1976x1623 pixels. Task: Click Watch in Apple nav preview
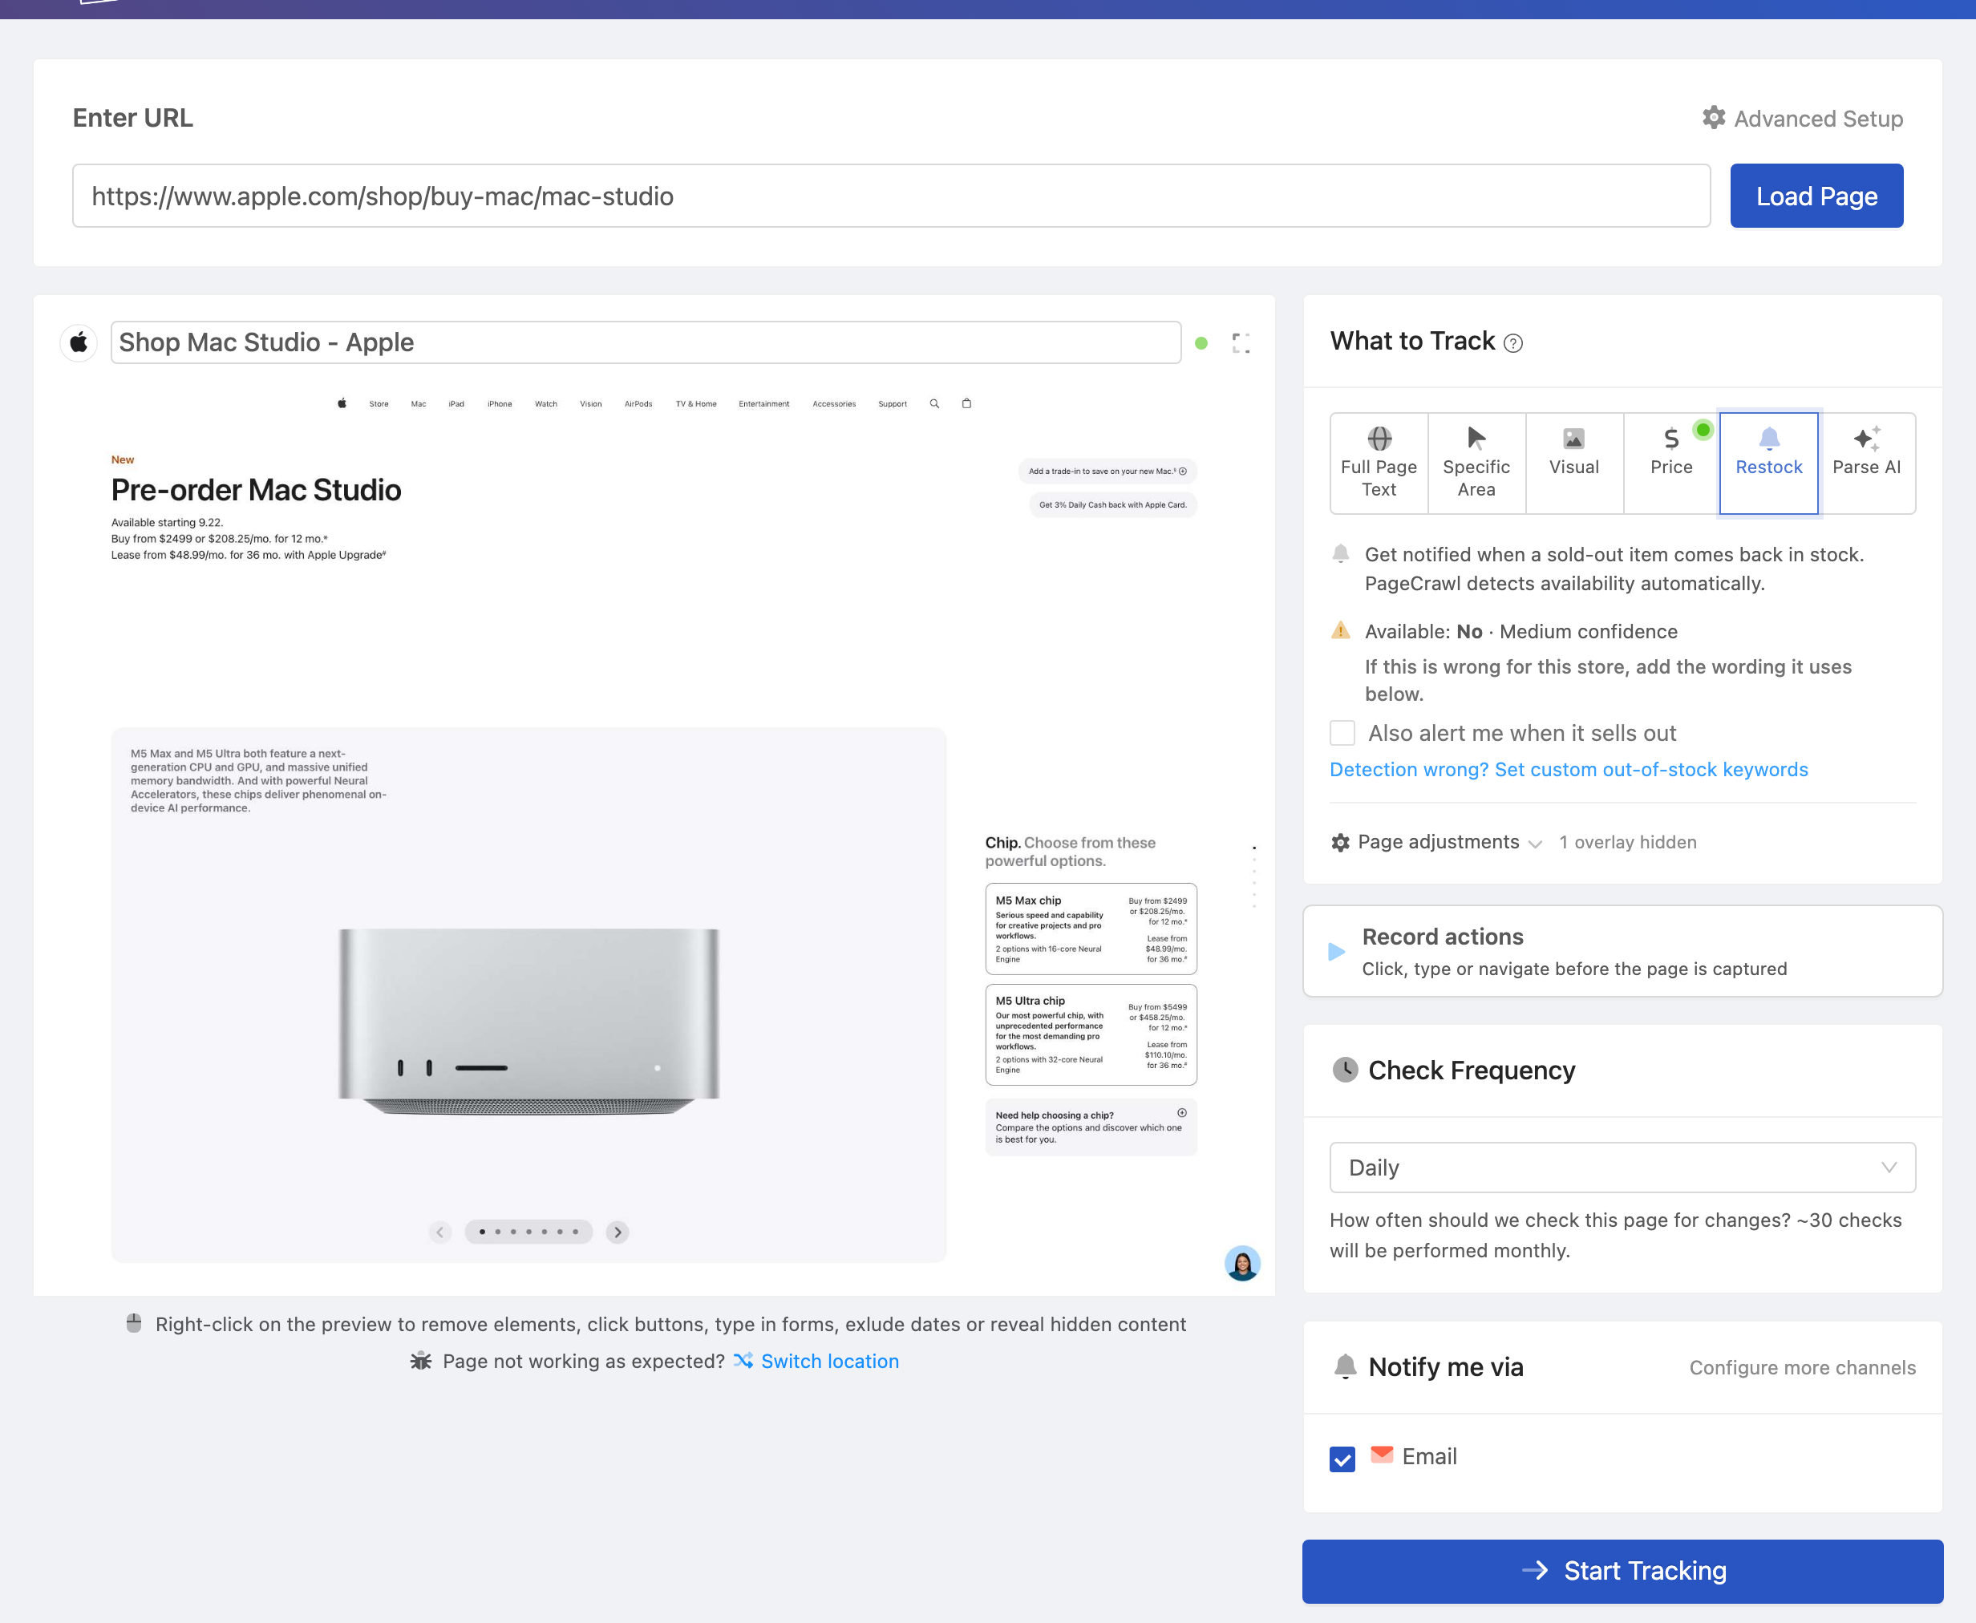pyautogui.click(x=546, y=404)
